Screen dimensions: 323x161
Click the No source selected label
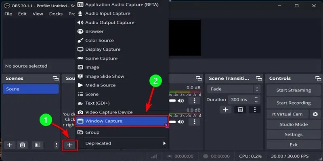[26, 66]
